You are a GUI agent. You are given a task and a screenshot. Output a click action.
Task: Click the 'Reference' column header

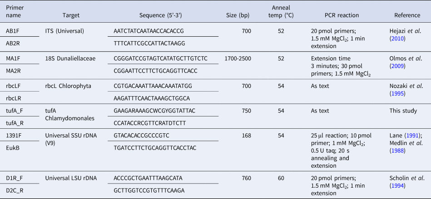pyautogui.click(x=407, y=15)
